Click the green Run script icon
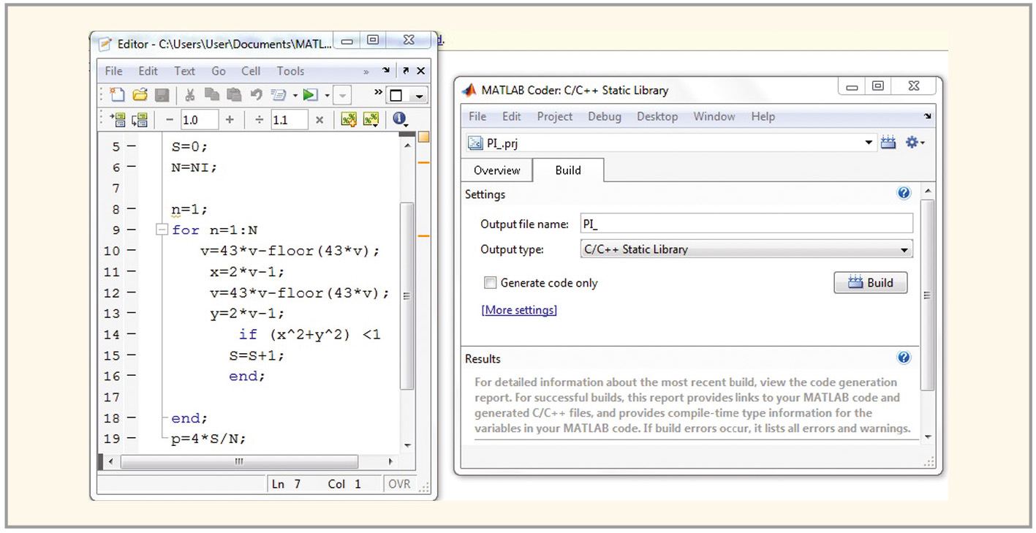The height and width of the screenshot is (533, 1036). point(310,95)
